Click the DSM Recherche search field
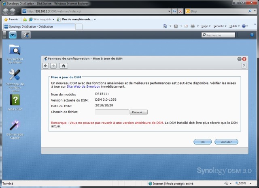259x188 pixels. click(x=218, y=35)
